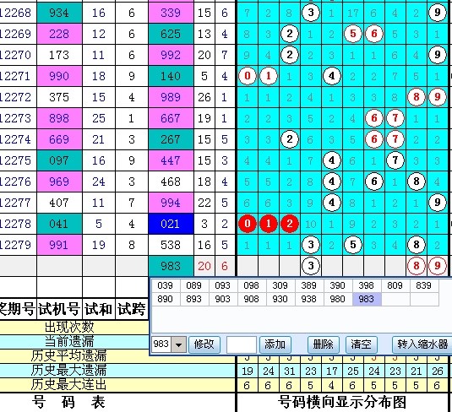Click the empty input field beside 添加
The height and width of the screenshot is (412, 452).
(242, 344)
